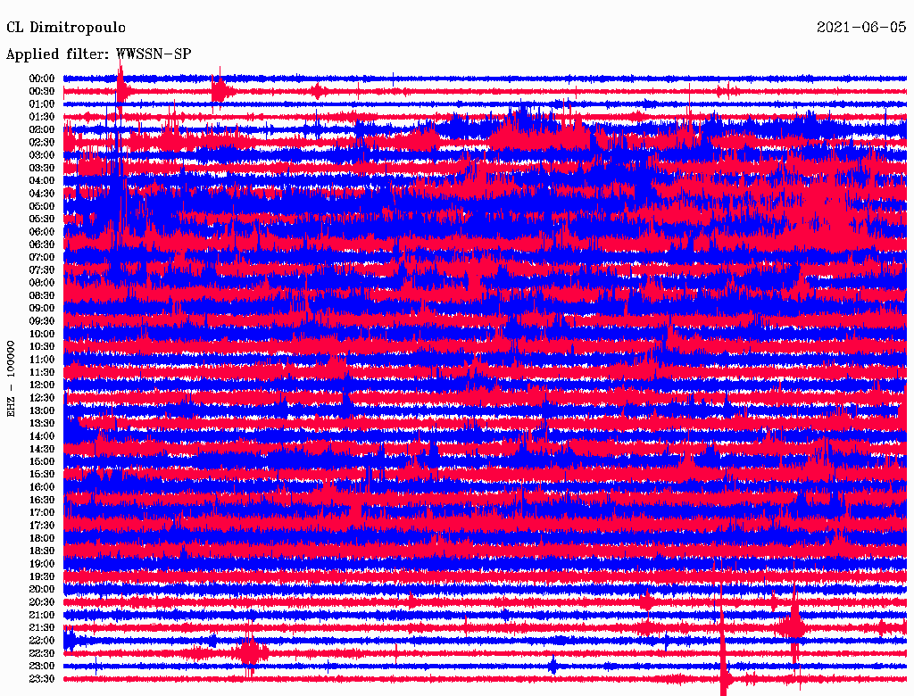Click the 13:00 time label
Viewport: 914px width, 696px height.
pos(42,410)
